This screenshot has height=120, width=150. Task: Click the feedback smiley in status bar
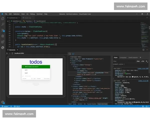143,106
